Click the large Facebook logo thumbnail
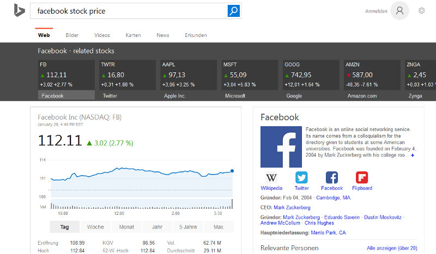 click(281, 147)
